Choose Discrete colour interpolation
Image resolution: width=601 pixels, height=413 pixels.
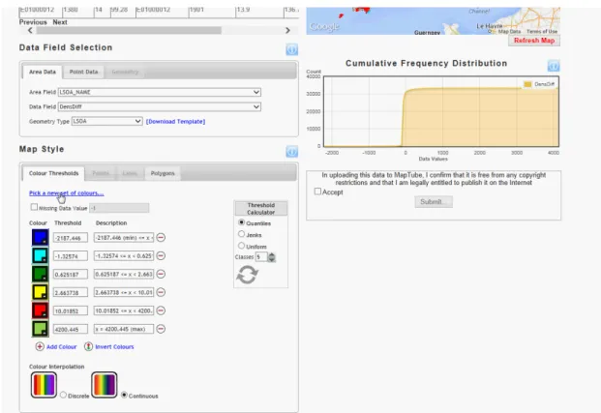(63, 395)
